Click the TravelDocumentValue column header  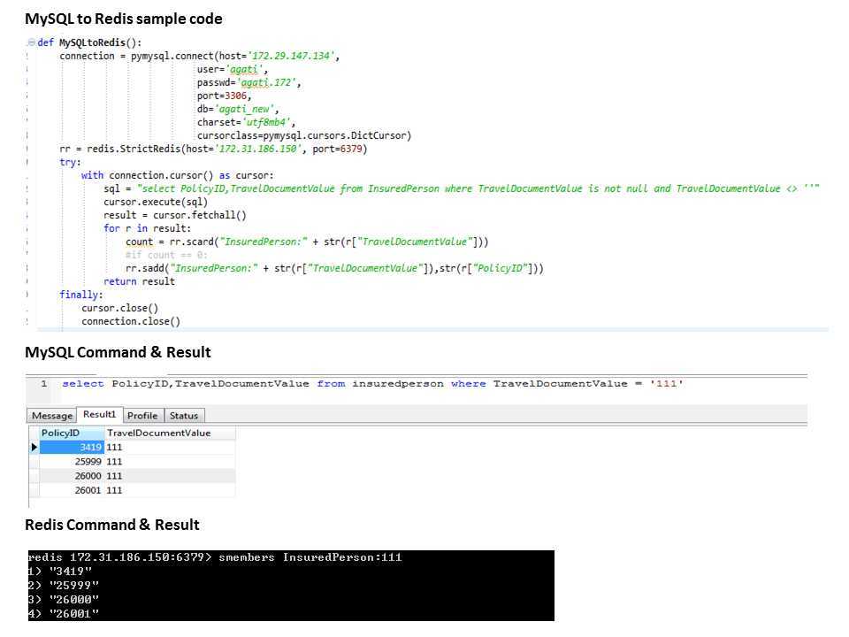pos(170,433)
